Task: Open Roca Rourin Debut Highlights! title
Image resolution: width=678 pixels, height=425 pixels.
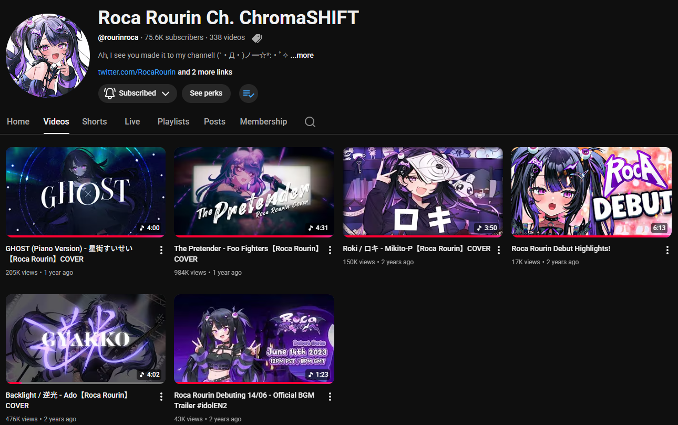Action: coord(561,248)
